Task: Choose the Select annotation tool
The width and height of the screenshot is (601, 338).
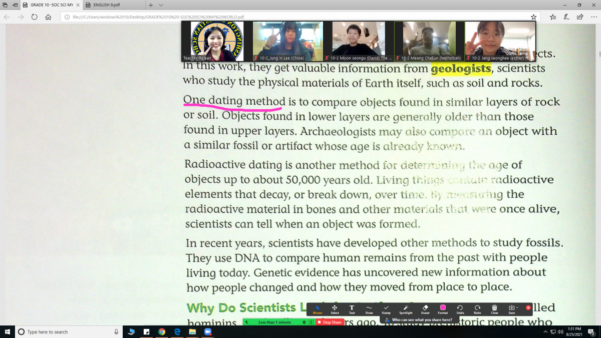Action: [335, 309]
